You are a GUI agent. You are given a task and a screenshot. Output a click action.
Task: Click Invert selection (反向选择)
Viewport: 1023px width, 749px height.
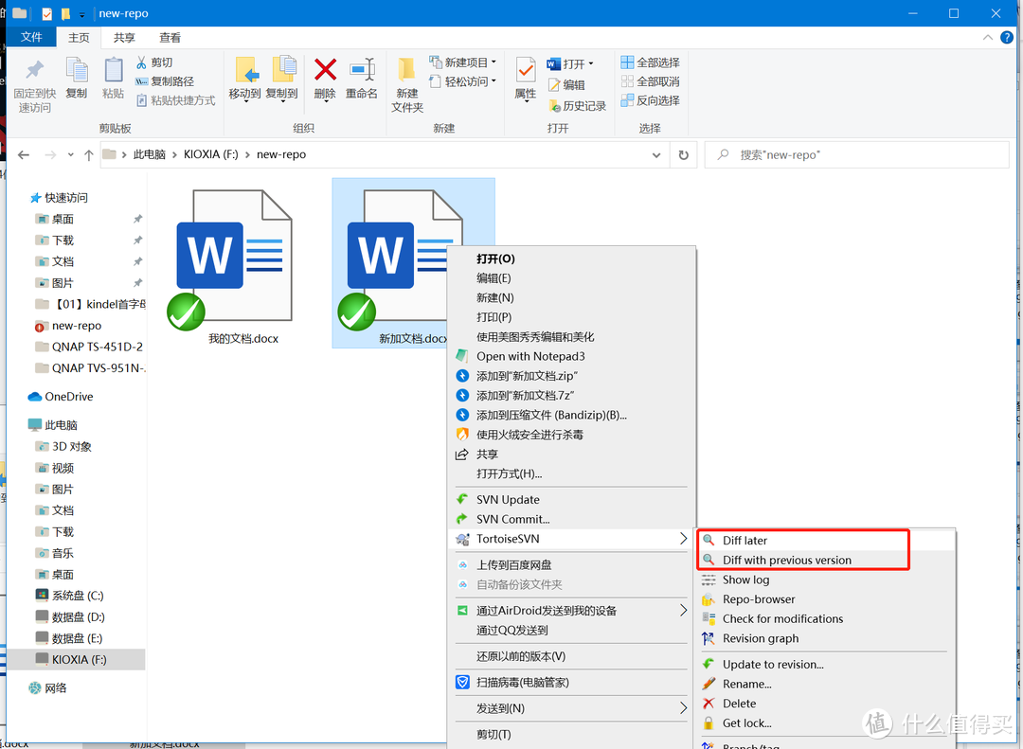[650, 99]
